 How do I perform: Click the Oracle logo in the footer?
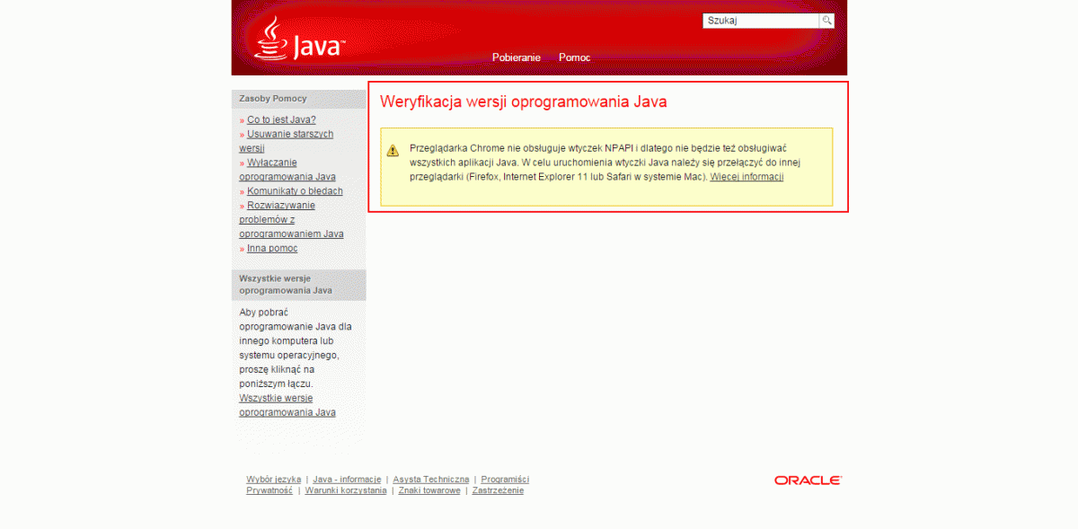(x=808, y=481)
